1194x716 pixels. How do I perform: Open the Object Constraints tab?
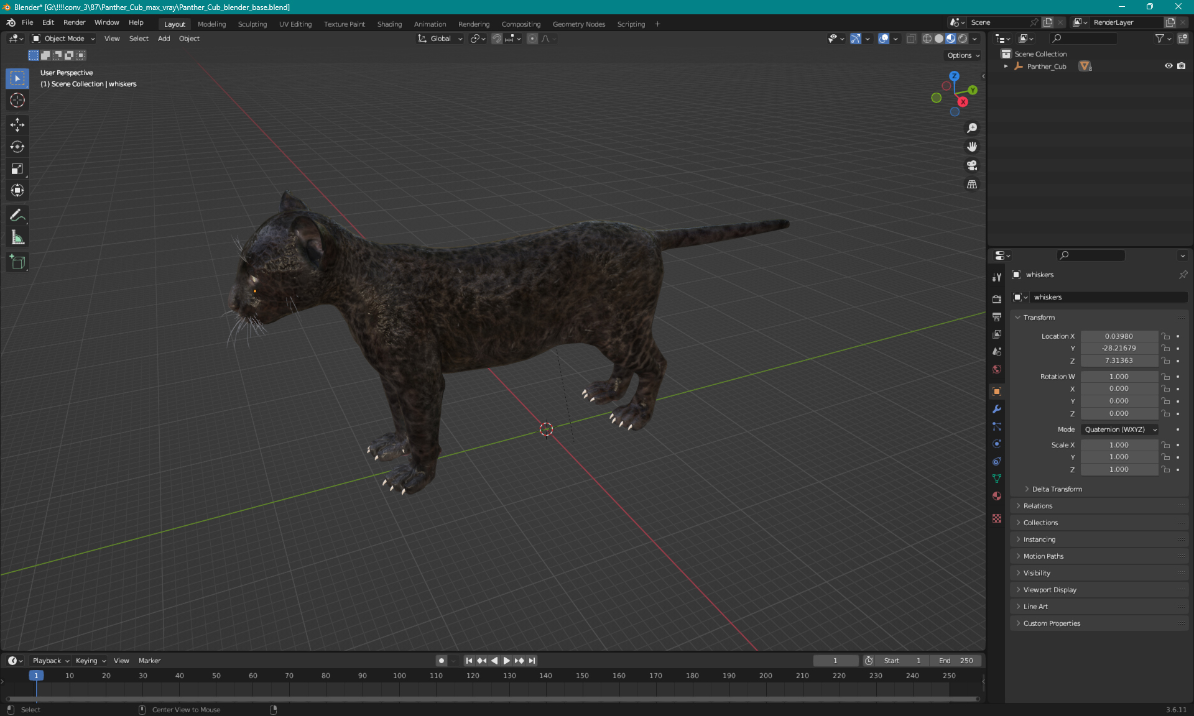tap(997, 461)
